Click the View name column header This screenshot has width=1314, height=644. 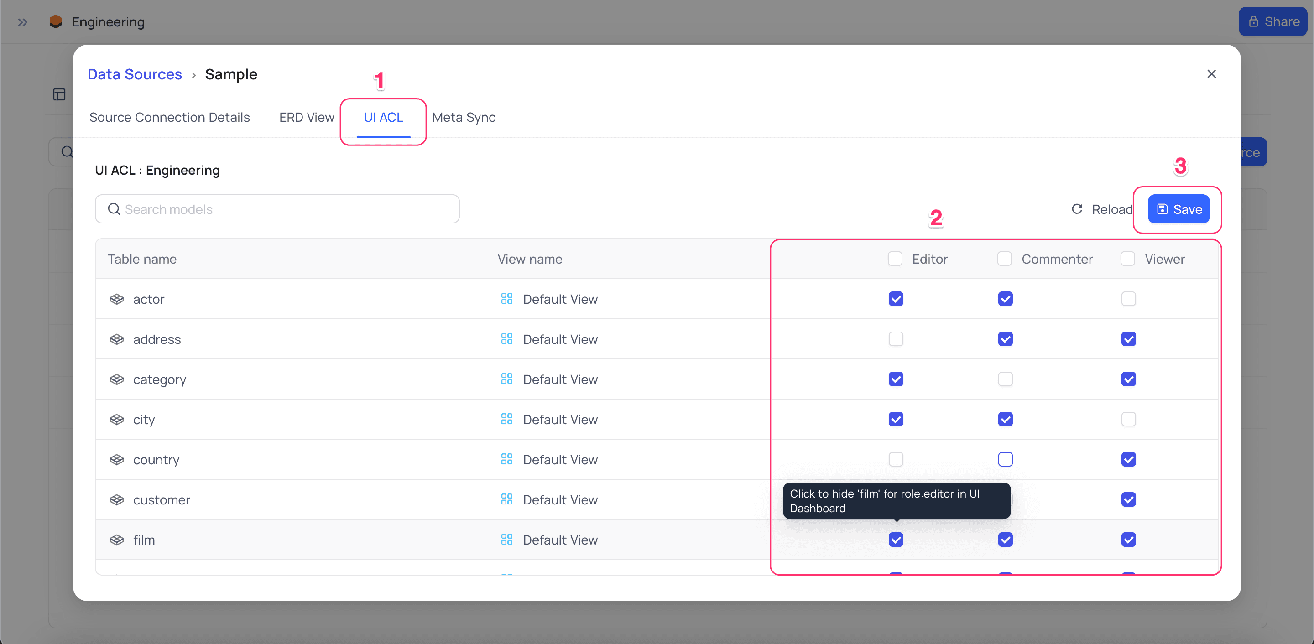[x=529, y=259]
